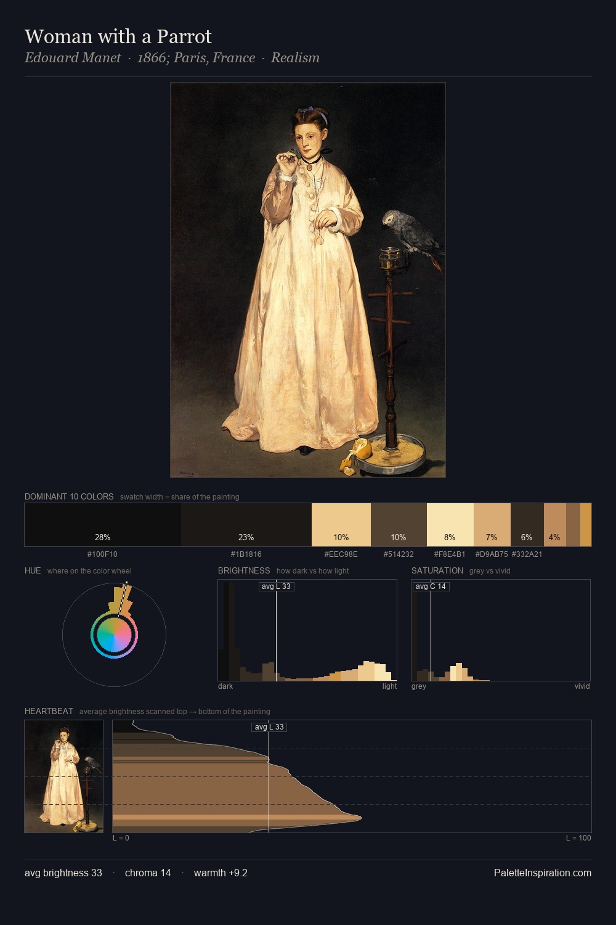Click the 'dark' brightness axis label

click(225, 686)
